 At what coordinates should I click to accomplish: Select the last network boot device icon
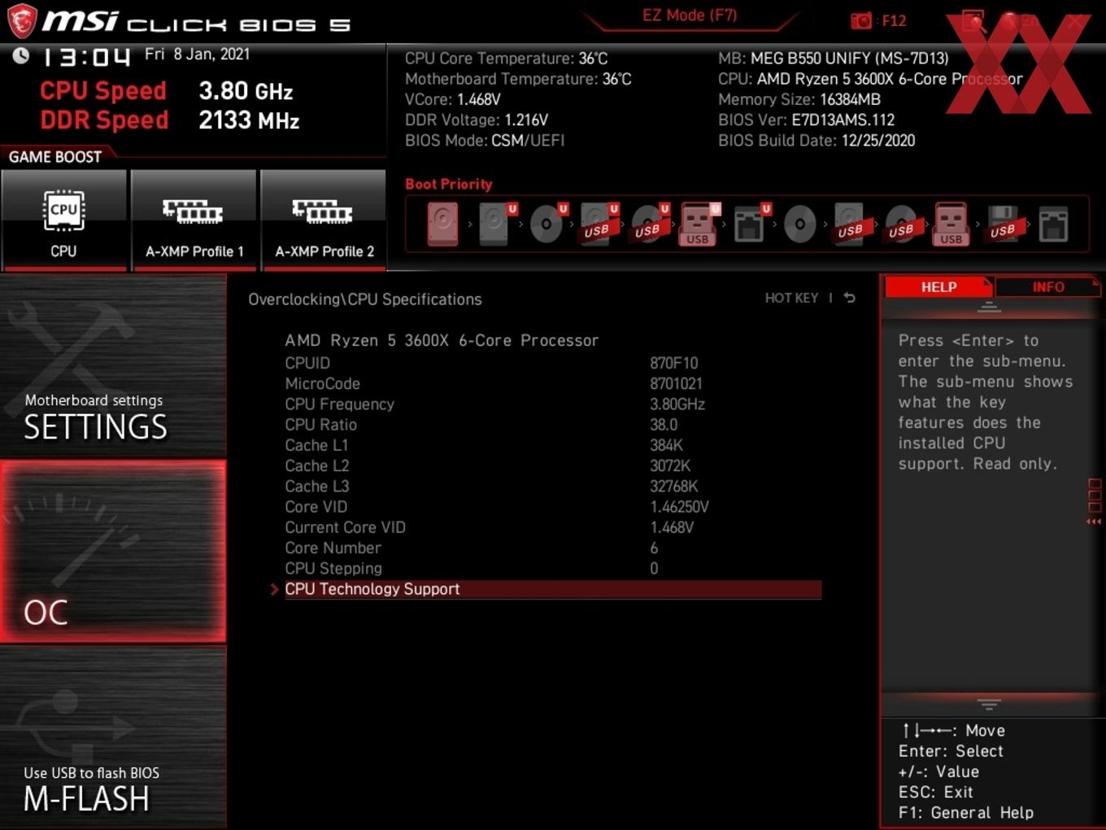[x=1053, y=225]
